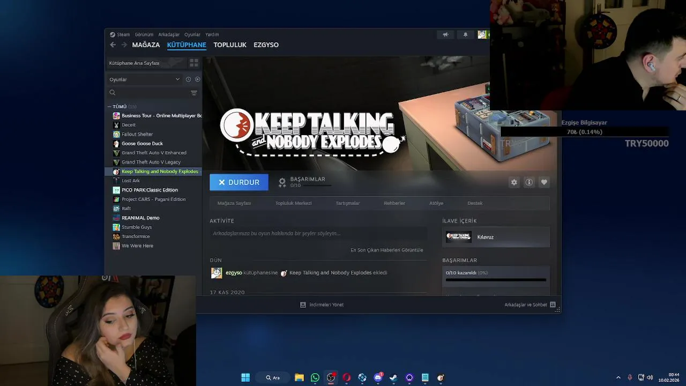
Task: Open the Windows Start menu
Action: (245, 377)
